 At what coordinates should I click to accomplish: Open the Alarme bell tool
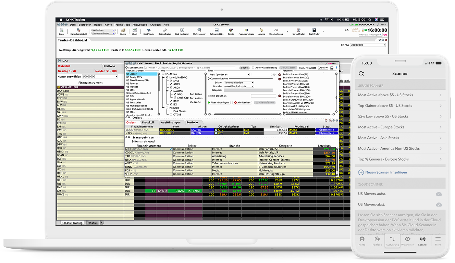point(261,32)
